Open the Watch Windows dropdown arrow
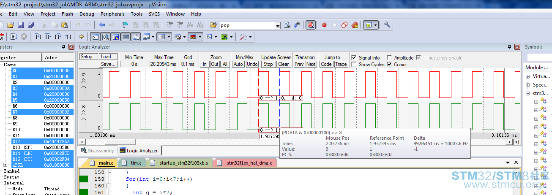 click(x=153, y=37)
